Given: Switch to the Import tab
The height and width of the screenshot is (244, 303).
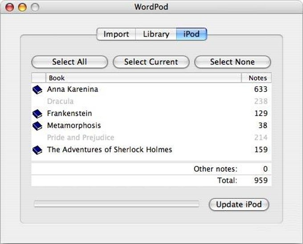Looking at the screenshot, I should [x=116, y=34].
